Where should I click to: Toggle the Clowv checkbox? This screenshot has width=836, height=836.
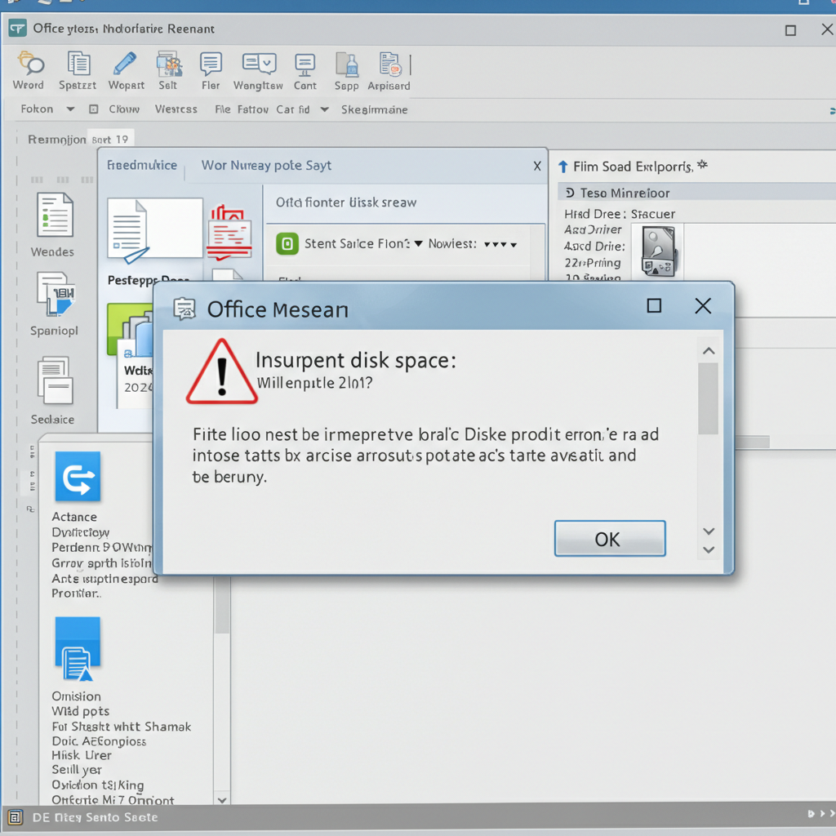point(93,109)
